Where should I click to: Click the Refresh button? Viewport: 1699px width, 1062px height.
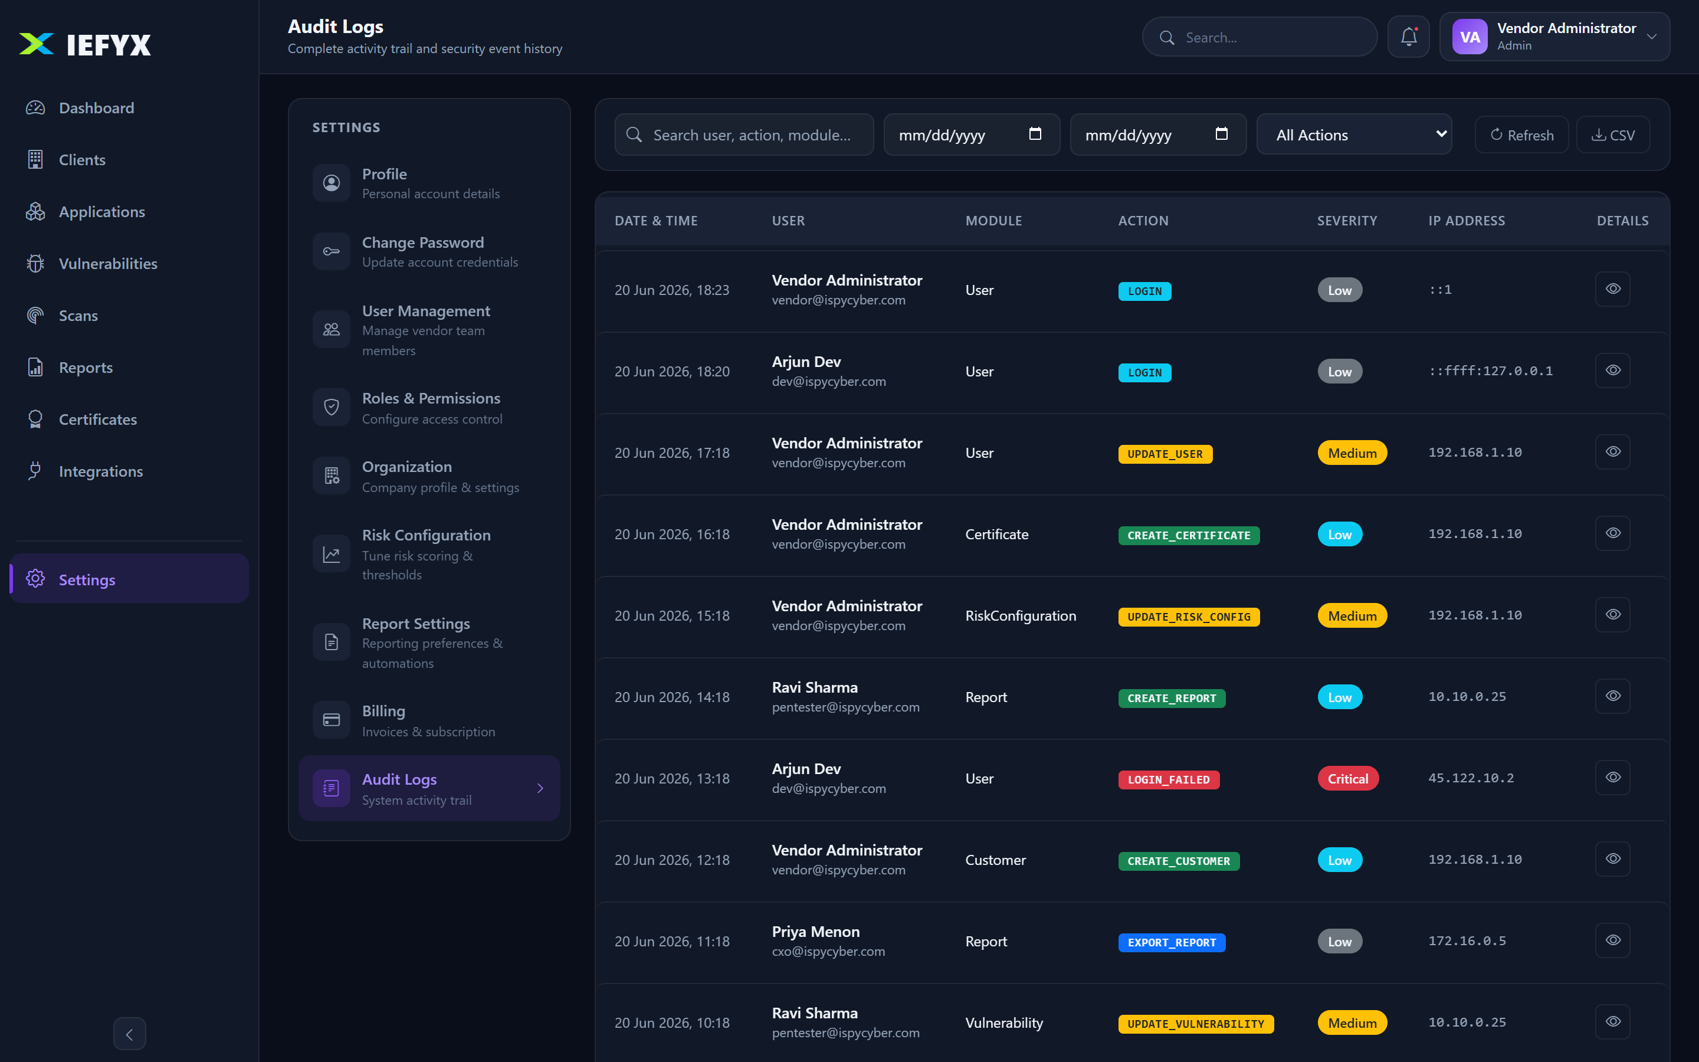click(x=1521, y=134)
